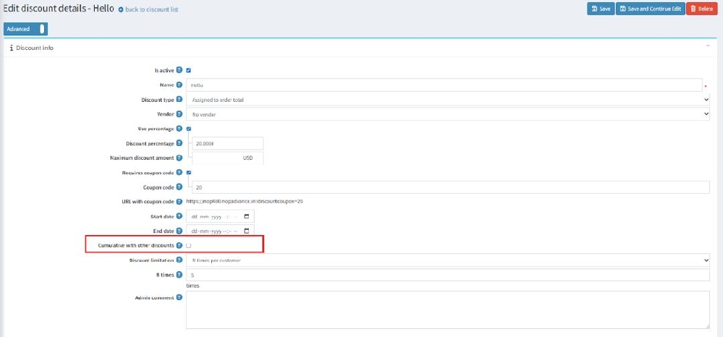Click the Start date field
This screenshot has height=337, width=723.
220,216
